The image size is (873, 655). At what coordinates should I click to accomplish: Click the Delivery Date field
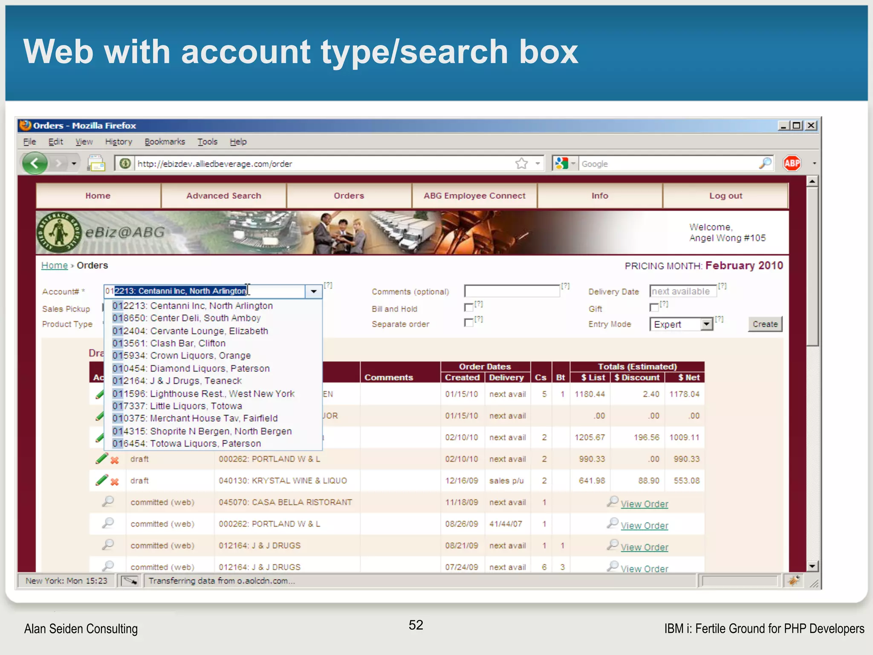pos(683,291)
